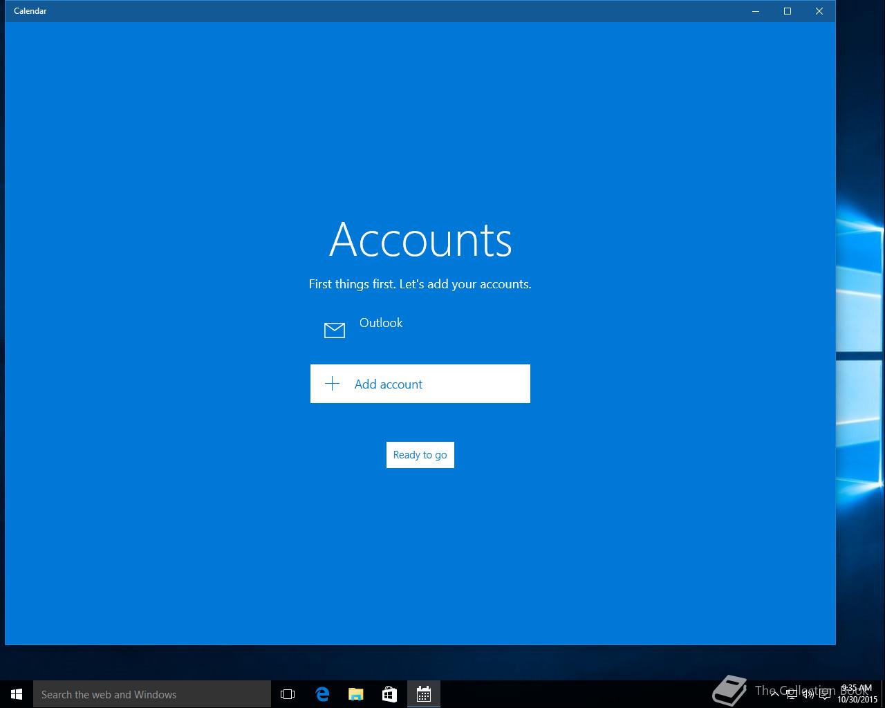
Task: Click the plus icon beside Add account
Action: (333, 384)
